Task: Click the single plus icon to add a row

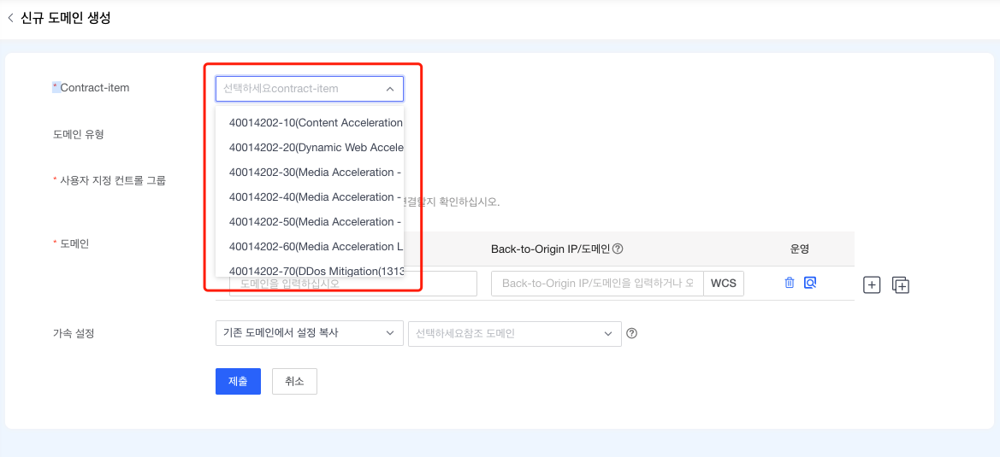Action: click(x=872, y=285)
